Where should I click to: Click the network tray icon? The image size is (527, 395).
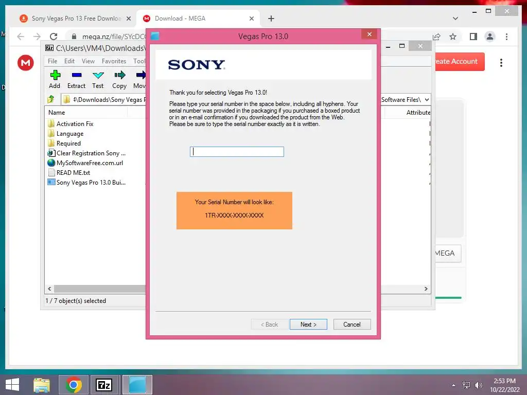pyautogui.click(x=466, y=385)
